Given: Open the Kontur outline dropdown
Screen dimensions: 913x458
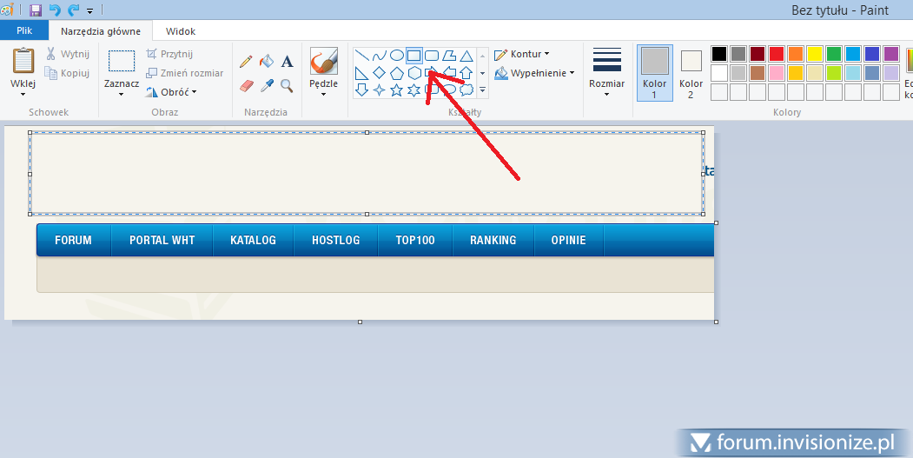Looking at the screenshot, I should 522,54.
